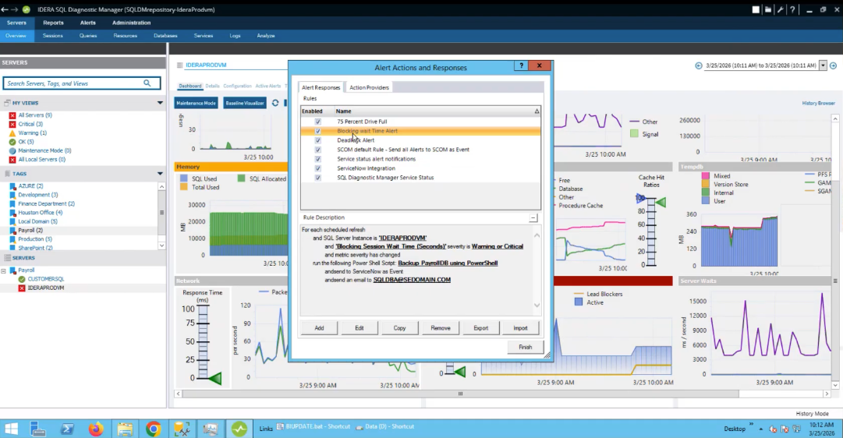The width and height of the screenshot is (843, 438).
Task: Collapse the Payroll server tree node
Action: click(x=4, y=271)
